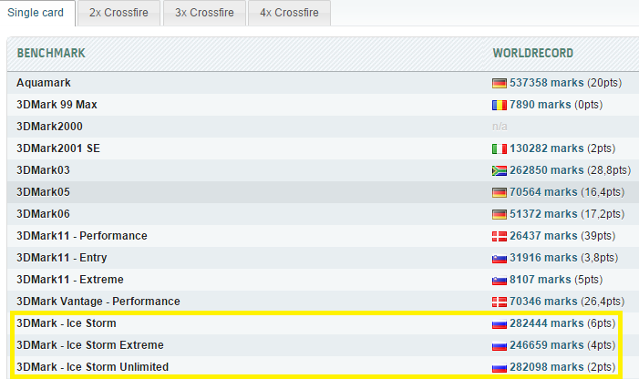Click the Russian flag in Ice Storm Extreme row
The height and width of the screenshot is (379, 639).
pyautogui.click(x=499, y=345)
